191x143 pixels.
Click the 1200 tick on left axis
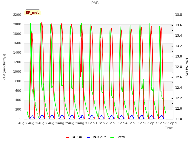coord(17,62)
